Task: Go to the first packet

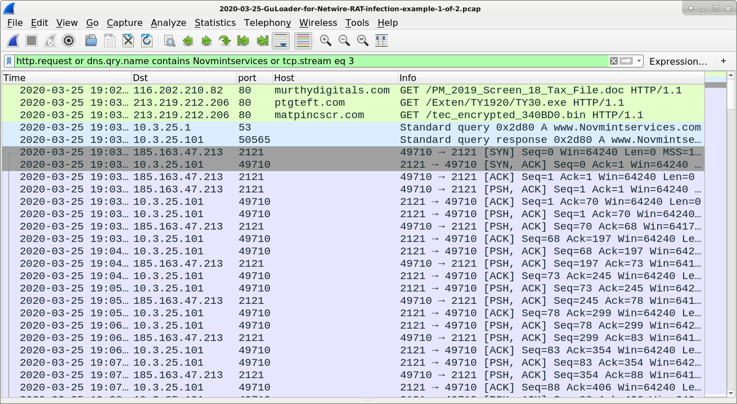Action: click(242, 41)
